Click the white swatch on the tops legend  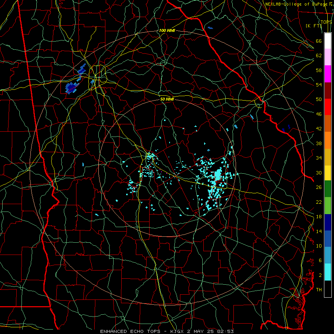328,41
